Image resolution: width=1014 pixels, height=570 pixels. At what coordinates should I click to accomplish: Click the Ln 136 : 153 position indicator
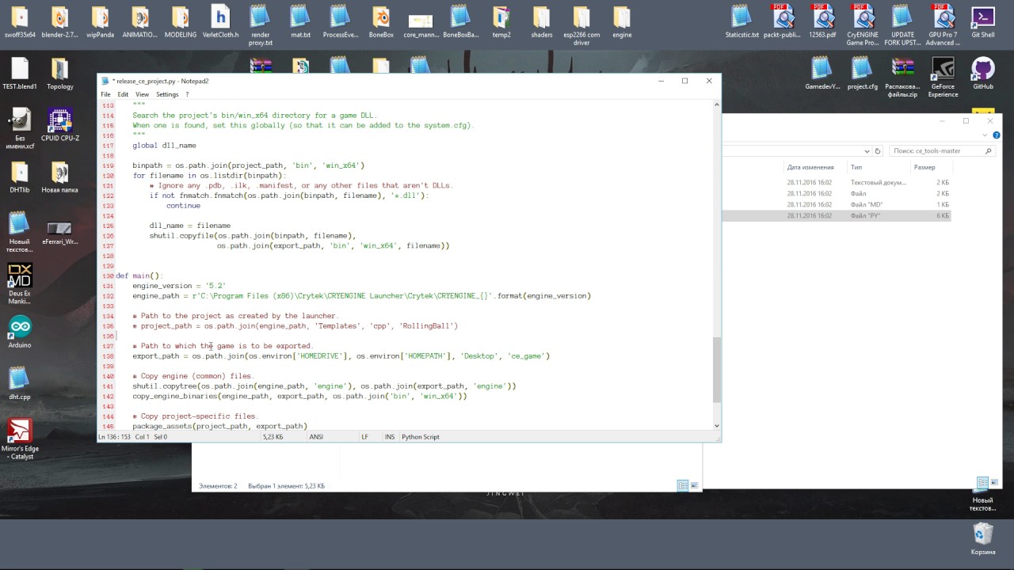point(116,437)
